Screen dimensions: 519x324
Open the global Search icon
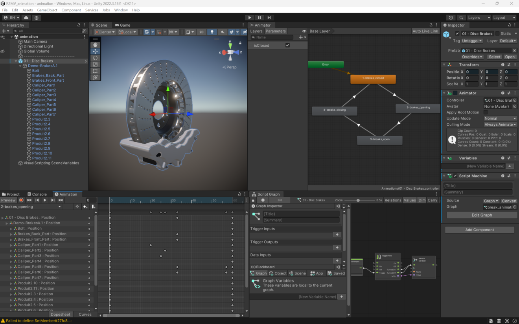(461, 18)
